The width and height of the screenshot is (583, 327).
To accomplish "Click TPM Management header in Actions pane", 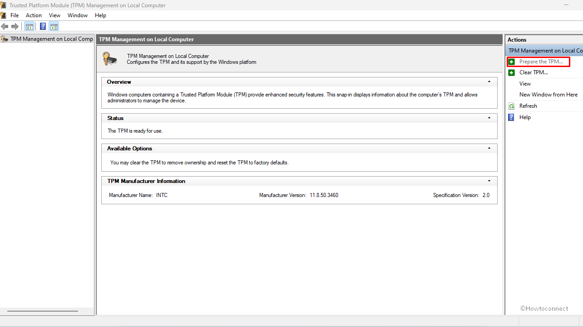I will point(544,51).
